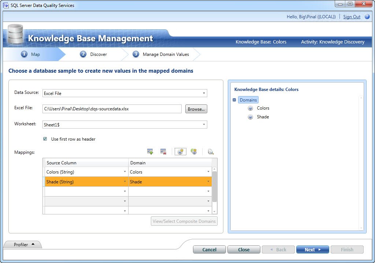This screenshot has width=375, height=263.
Task: Click the Shade domain icon in the tree
Action: 250,117
